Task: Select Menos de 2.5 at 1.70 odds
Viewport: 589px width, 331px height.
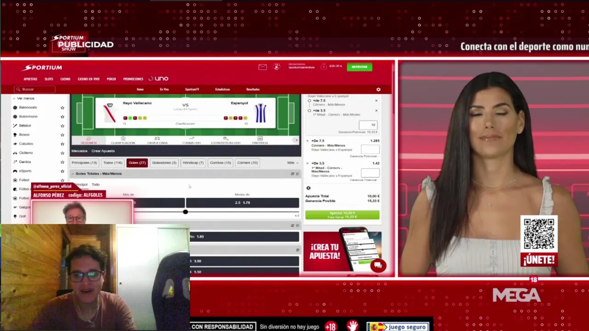Action: pyautogui.click(x=243, y=203)
